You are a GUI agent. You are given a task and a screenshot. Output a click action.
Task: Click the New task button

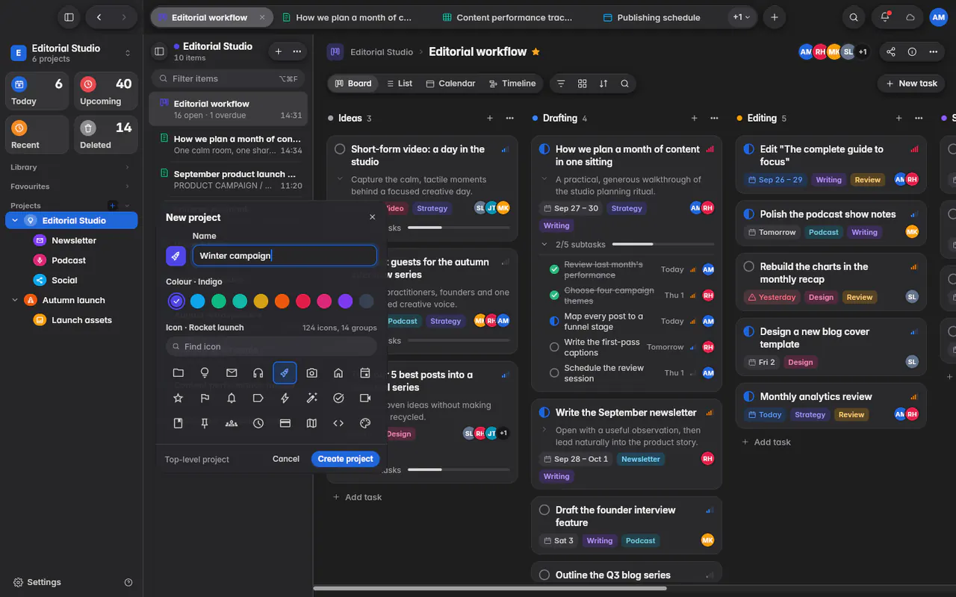(x=911, y=84)
